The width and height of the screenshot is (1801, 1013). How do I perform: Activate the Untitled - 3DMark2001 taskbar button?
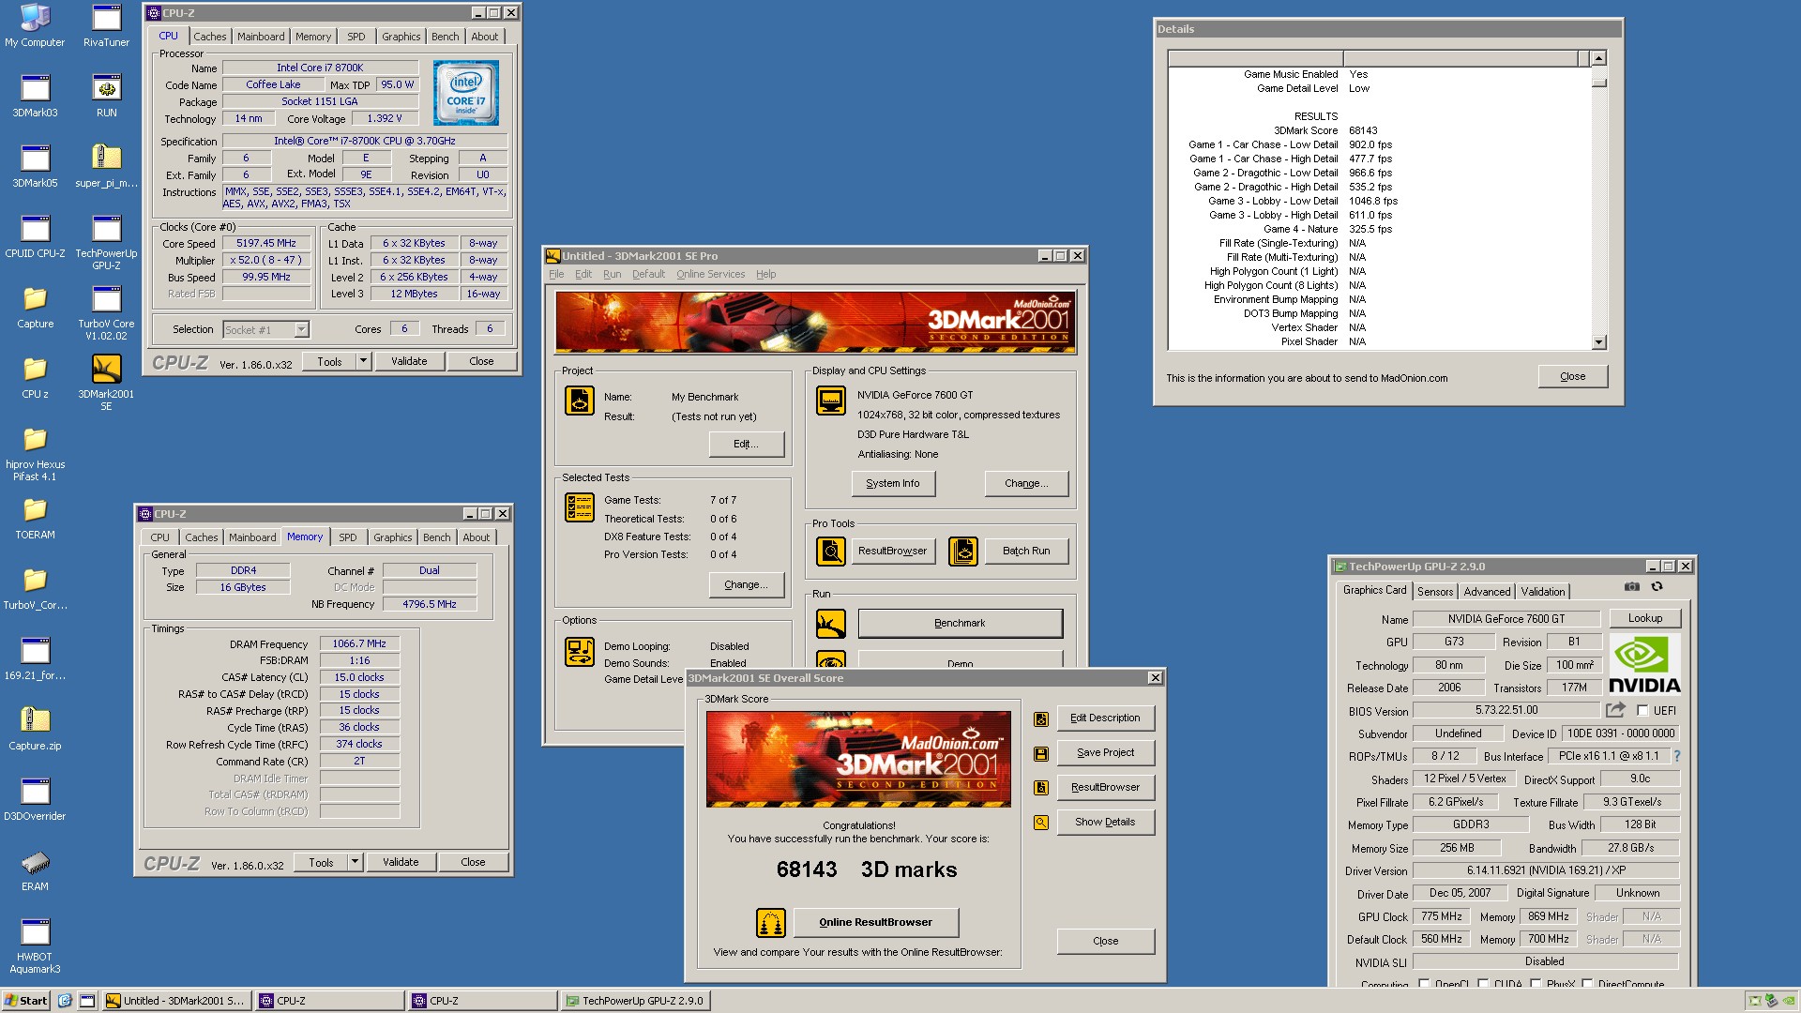[x=175, y=1001]
